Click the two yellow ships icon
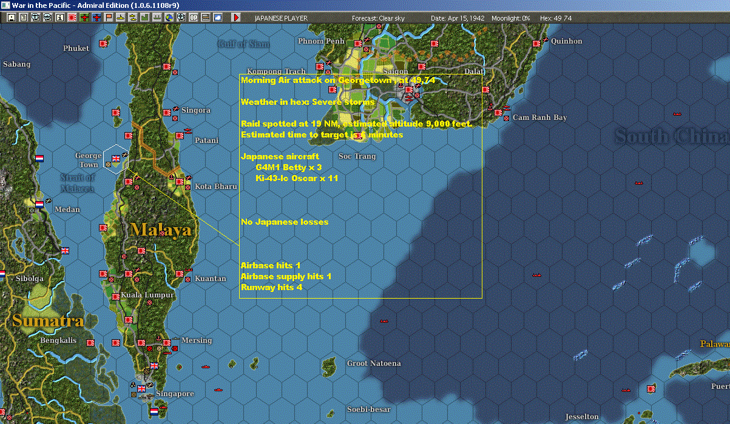This screenshot has height=424, width=730. 132,18
